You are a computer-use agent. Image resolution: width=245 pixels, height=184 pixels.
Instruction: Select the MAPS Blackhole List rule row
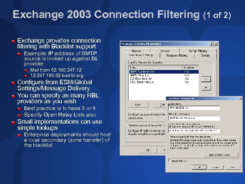[164, 72]
